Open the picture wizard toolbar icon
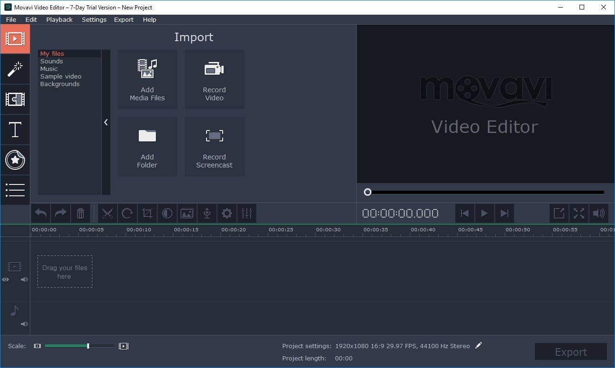The image size is (615, 368). [187, 214]
